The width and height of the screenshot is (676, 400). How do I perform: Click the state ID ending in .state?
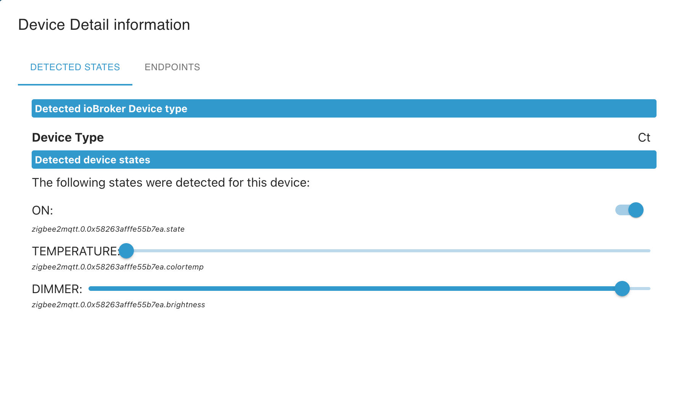click(x=108, y=229)
